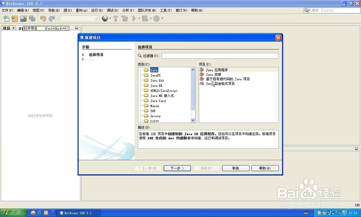361x217 pixels.
Task: Open the 源(S) menu
Action: (x=68, y=10)
